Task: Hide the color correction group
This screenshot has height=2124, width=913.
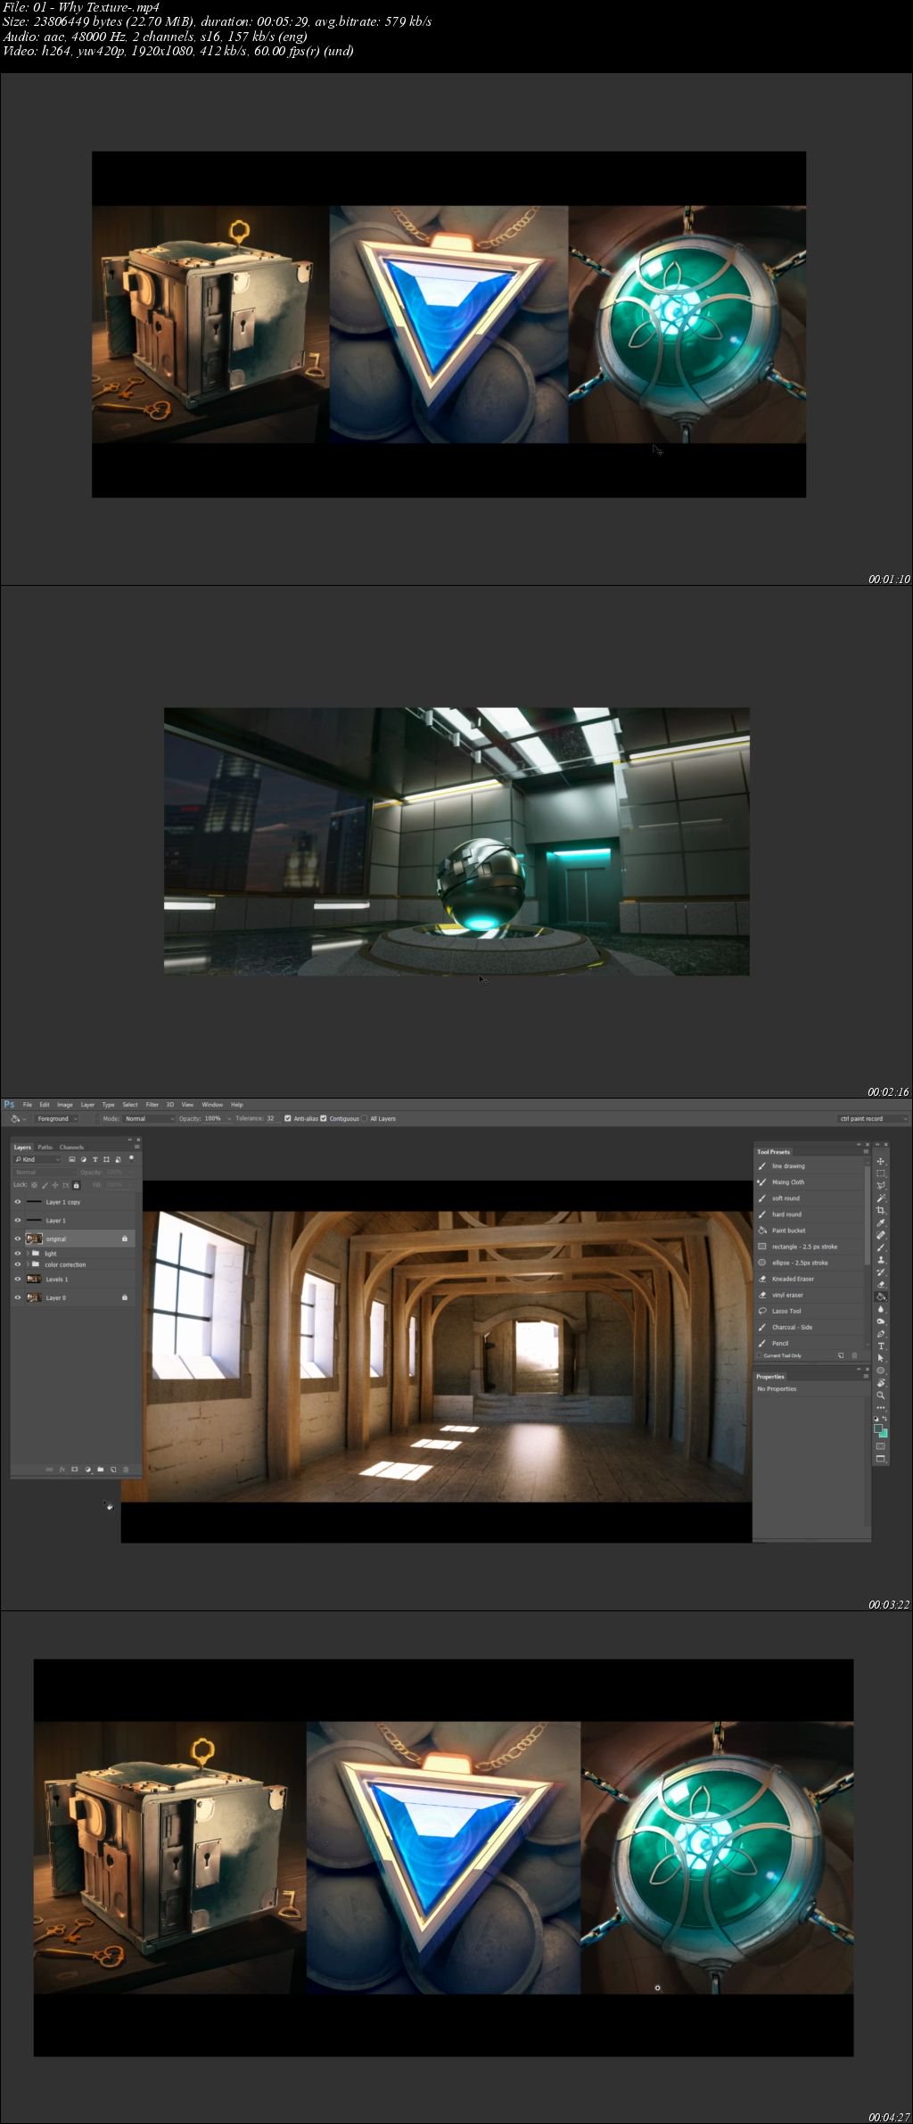Action: coord(18,1264)
